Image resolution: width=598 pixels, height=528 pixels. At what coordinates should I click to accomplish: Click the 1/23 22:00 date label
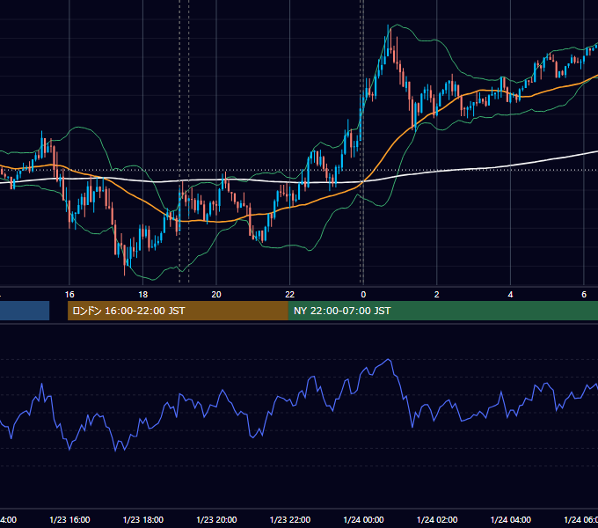click(x=290, y=519)
